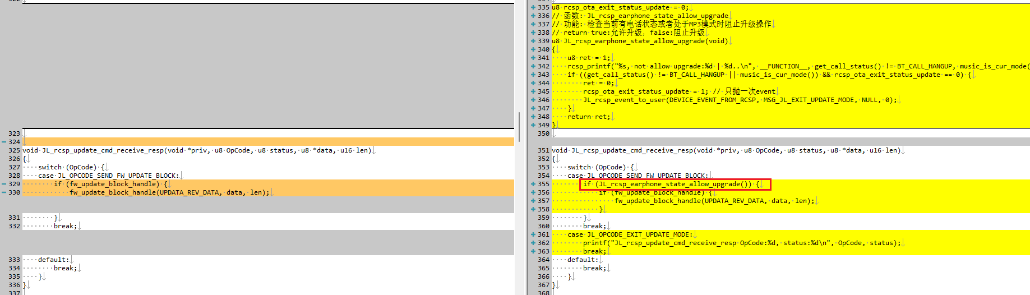Click the comment on line 336
The width and height of the screenshot is (1030, 295).
click(640, 16)
